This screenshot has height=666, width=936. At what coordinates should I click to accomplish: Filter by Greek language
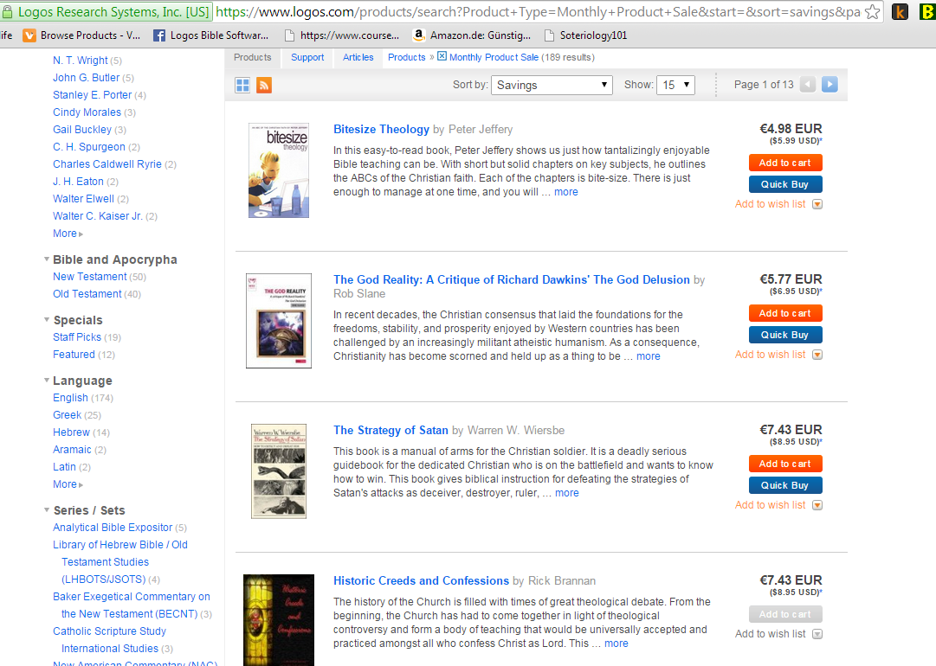pos(67,415)
